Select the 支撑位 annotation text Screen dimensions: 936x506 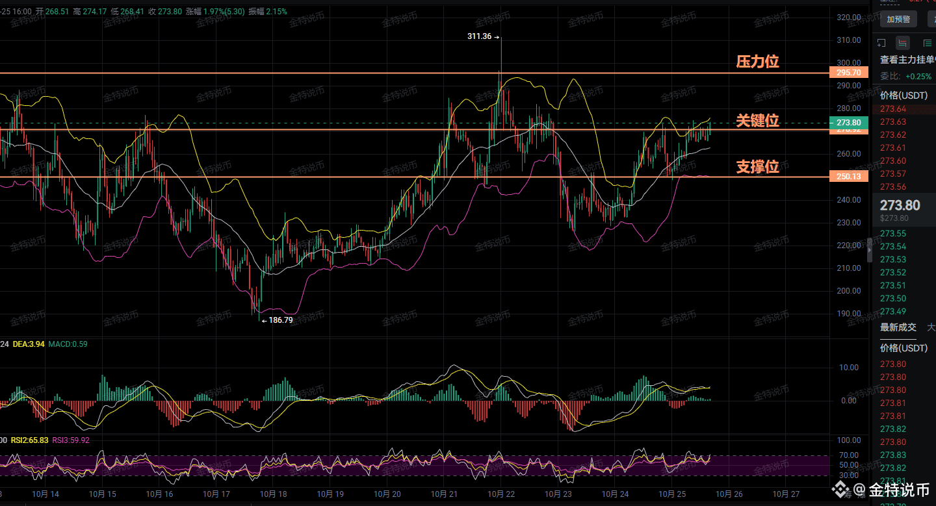[x=757, y=167]
